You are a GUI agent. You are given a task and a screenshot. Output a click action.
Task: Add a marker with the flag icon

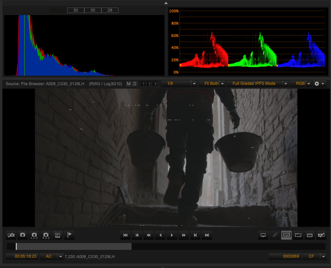69,235
